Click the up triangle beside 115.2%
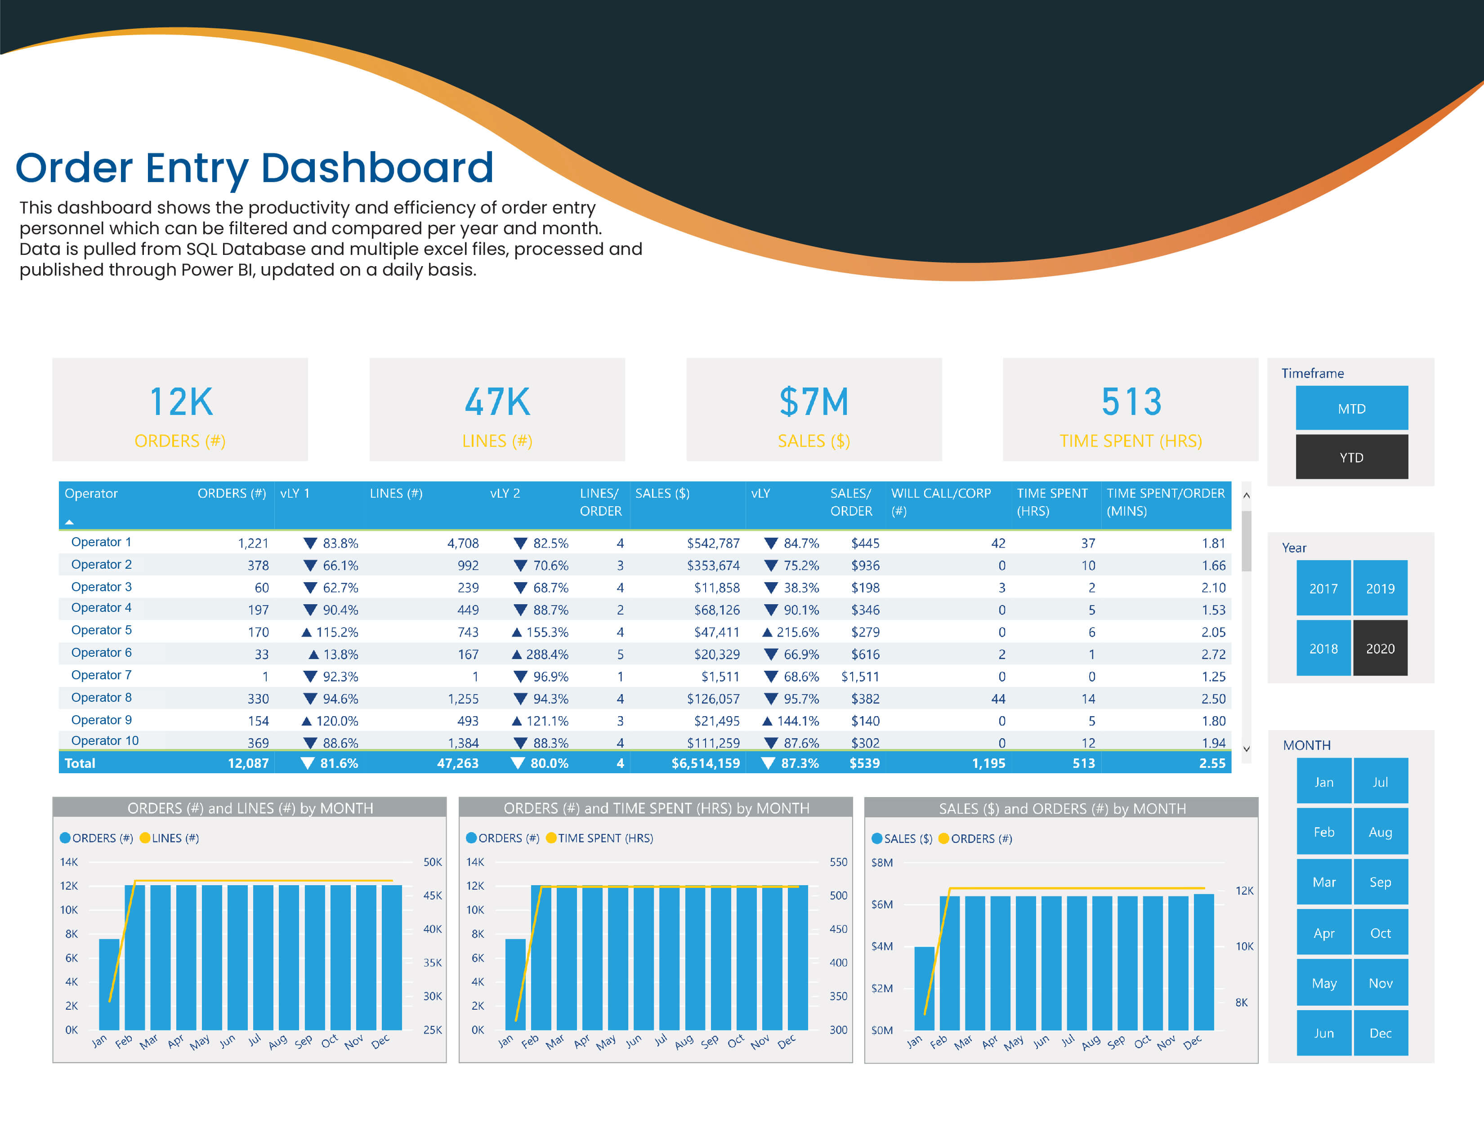This screenshot has height=1123, width=1484. (x=307, y=632)
